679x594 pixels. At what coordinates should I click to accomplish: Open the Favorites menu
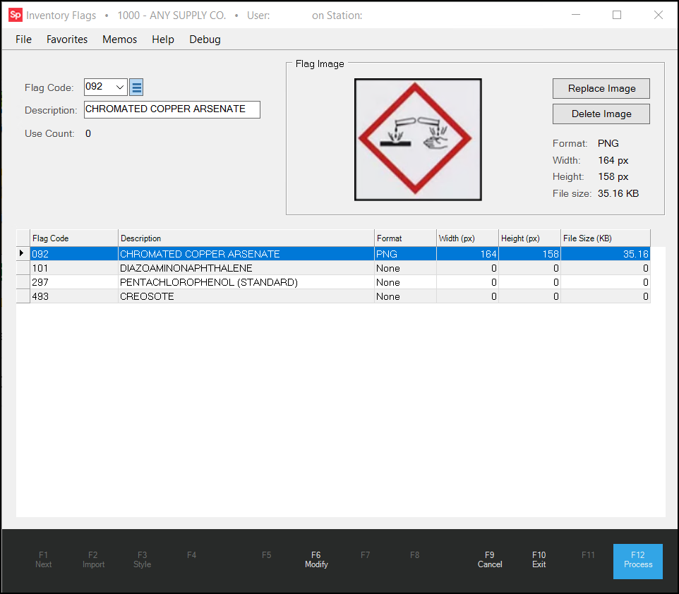point(67,40)
